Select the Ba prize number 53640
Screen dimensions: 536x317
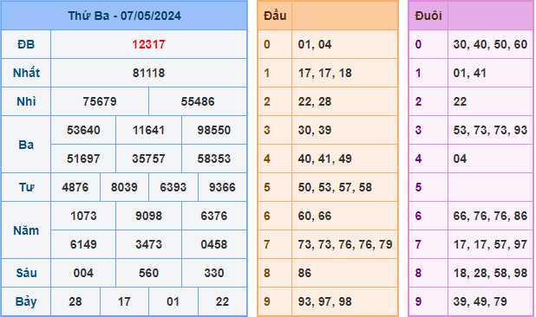pos(83,130)
